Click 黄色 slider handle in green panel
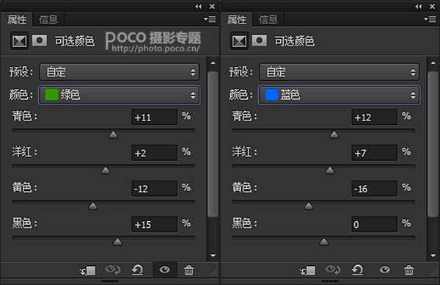440x285 pixels. coord(93,206)
